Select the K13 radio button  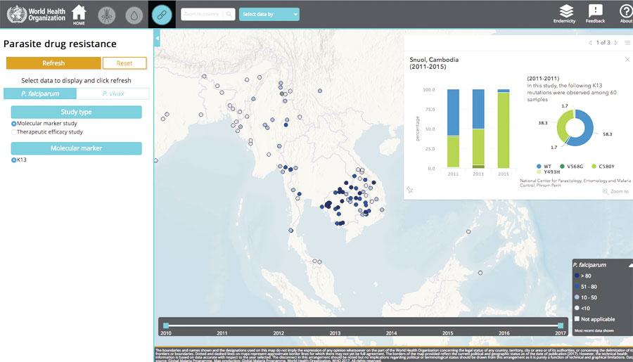[14, 160]
